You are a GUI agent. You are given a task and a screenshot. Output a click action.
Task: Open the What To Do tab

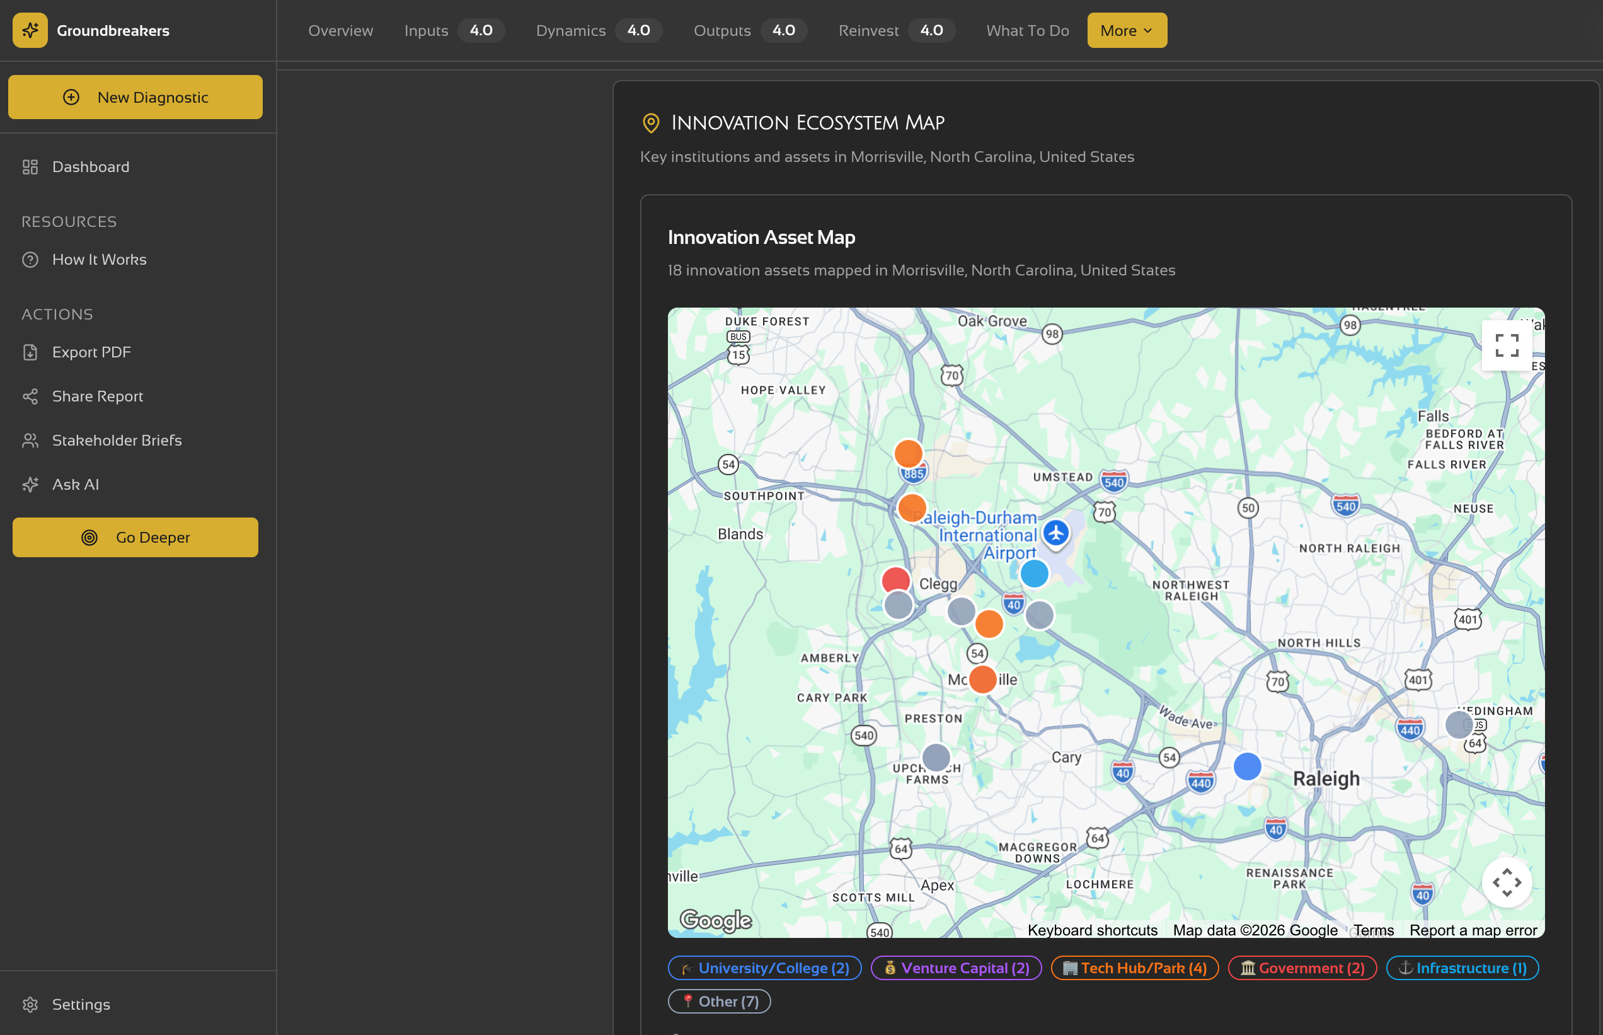point(1027,30)
